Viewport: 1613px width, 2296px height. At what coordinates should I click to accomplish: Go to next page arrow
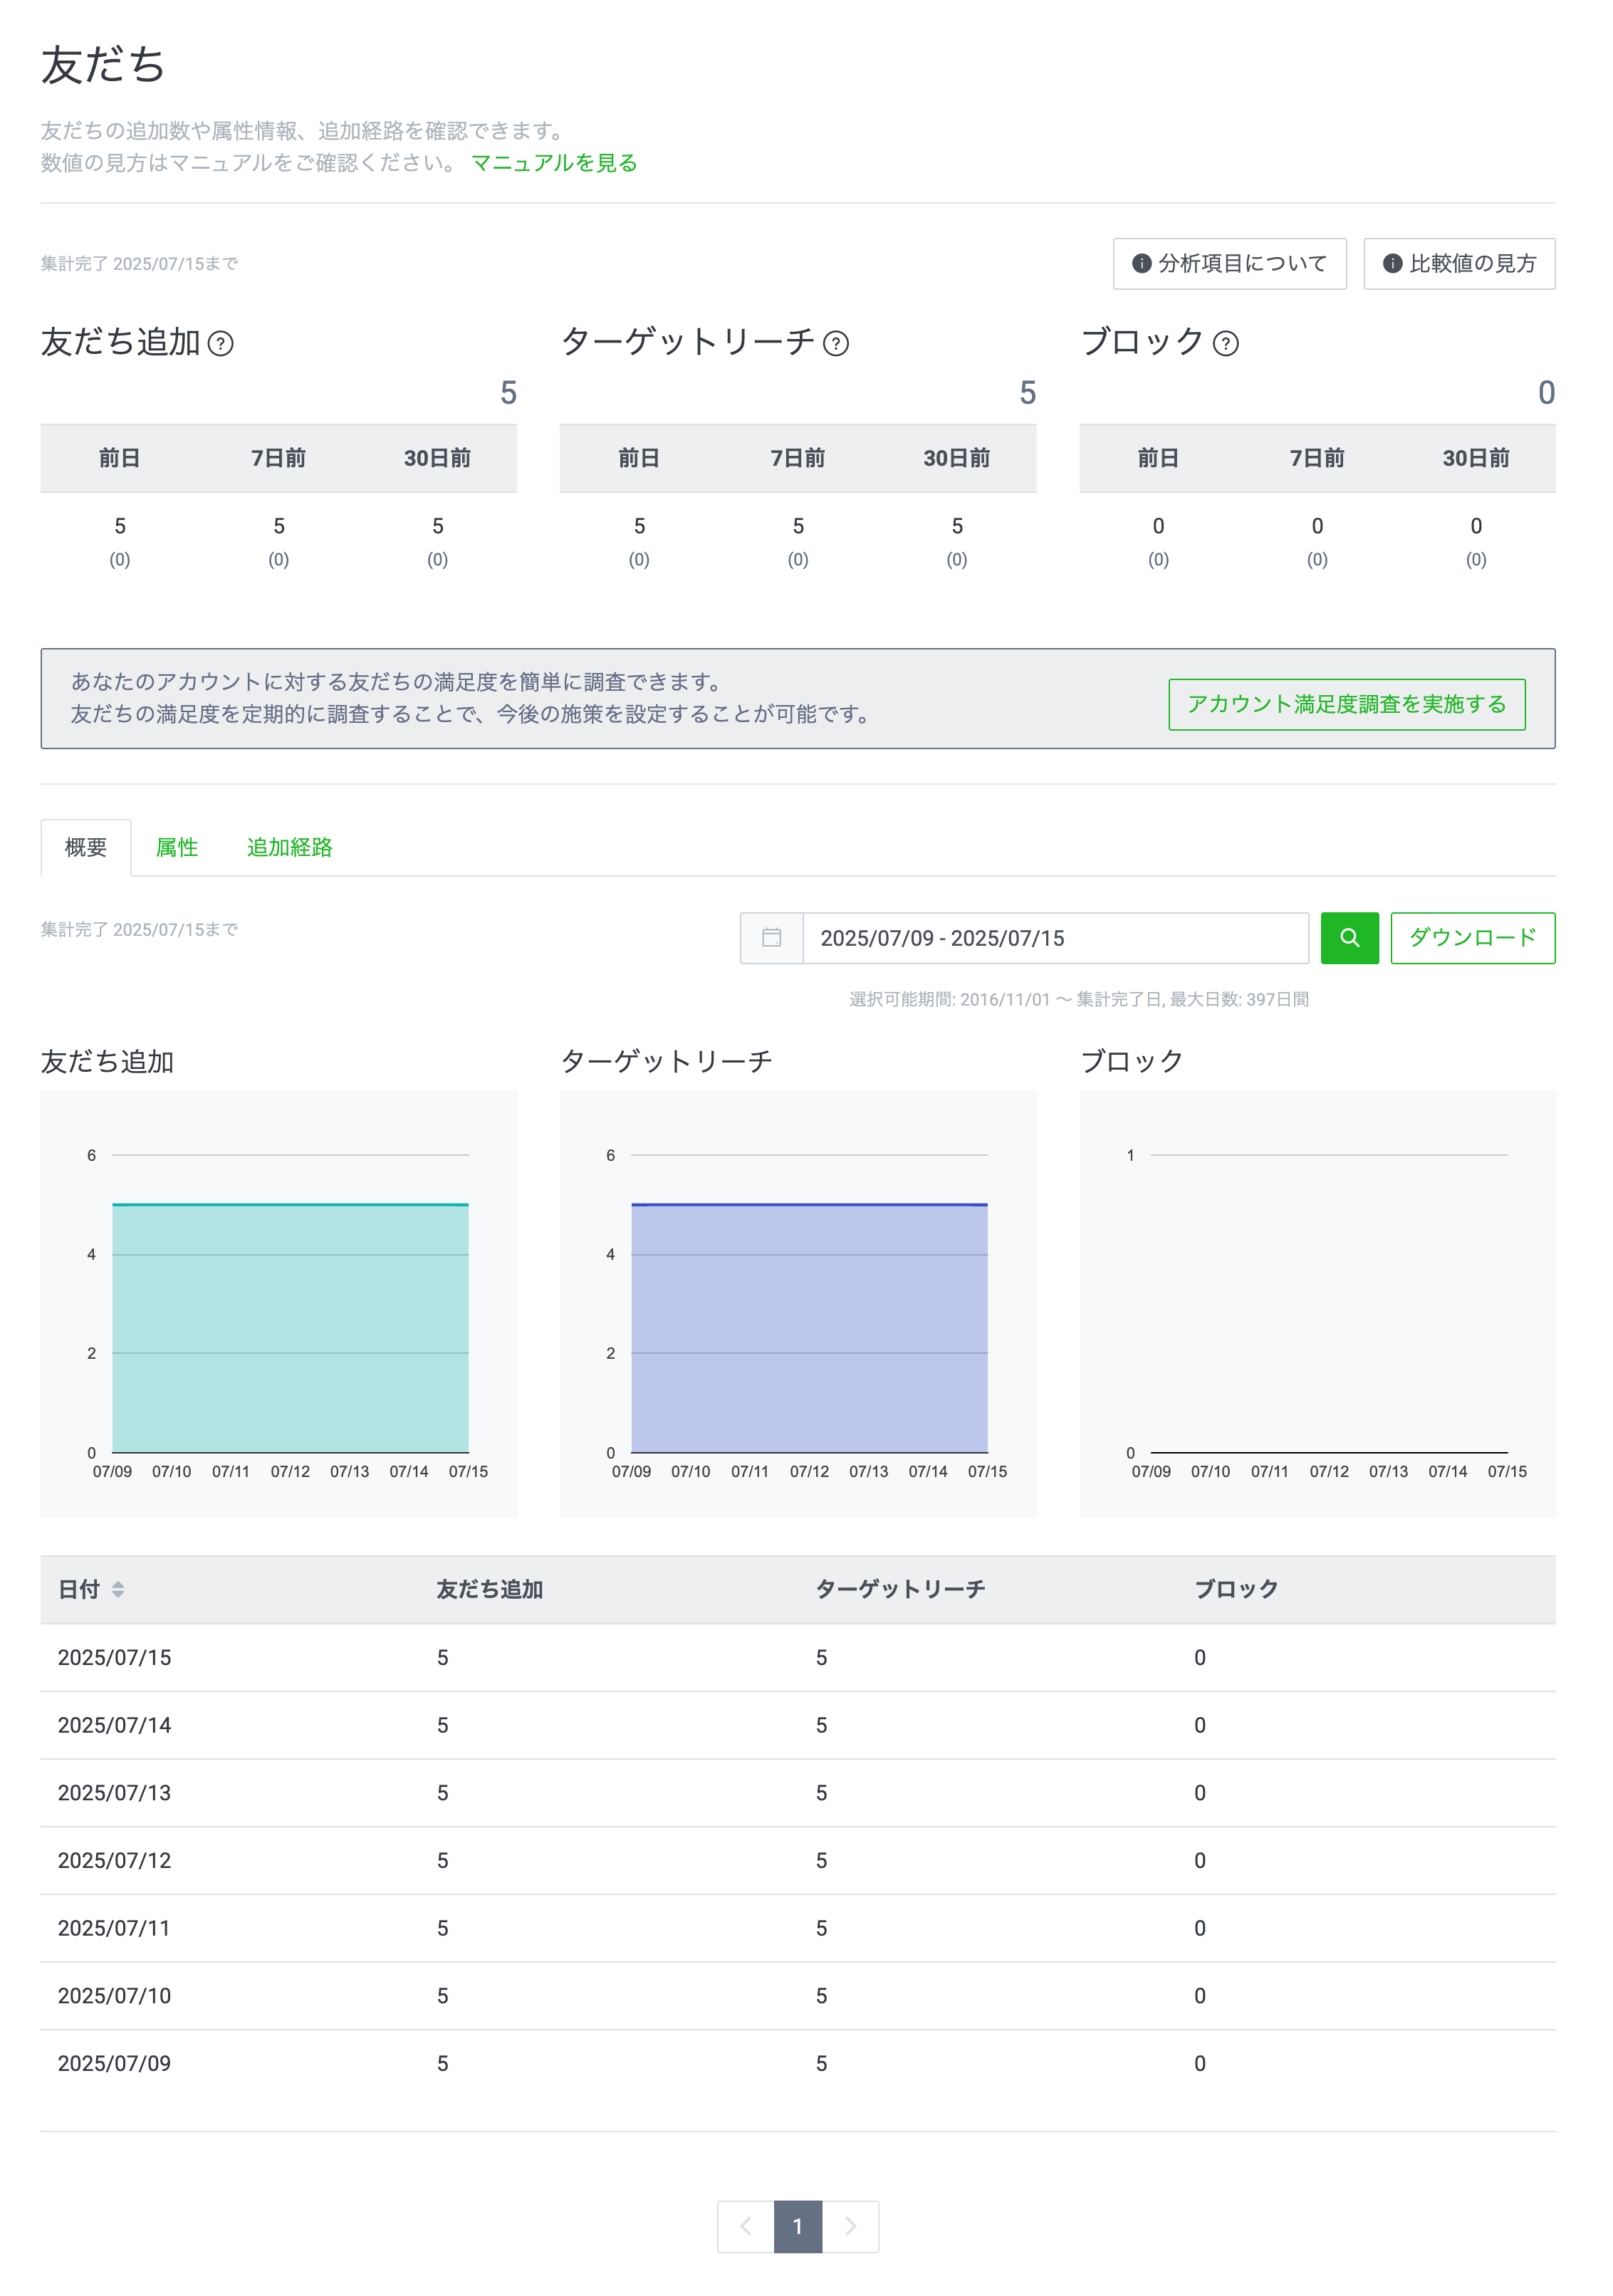tap(850, 2227)
